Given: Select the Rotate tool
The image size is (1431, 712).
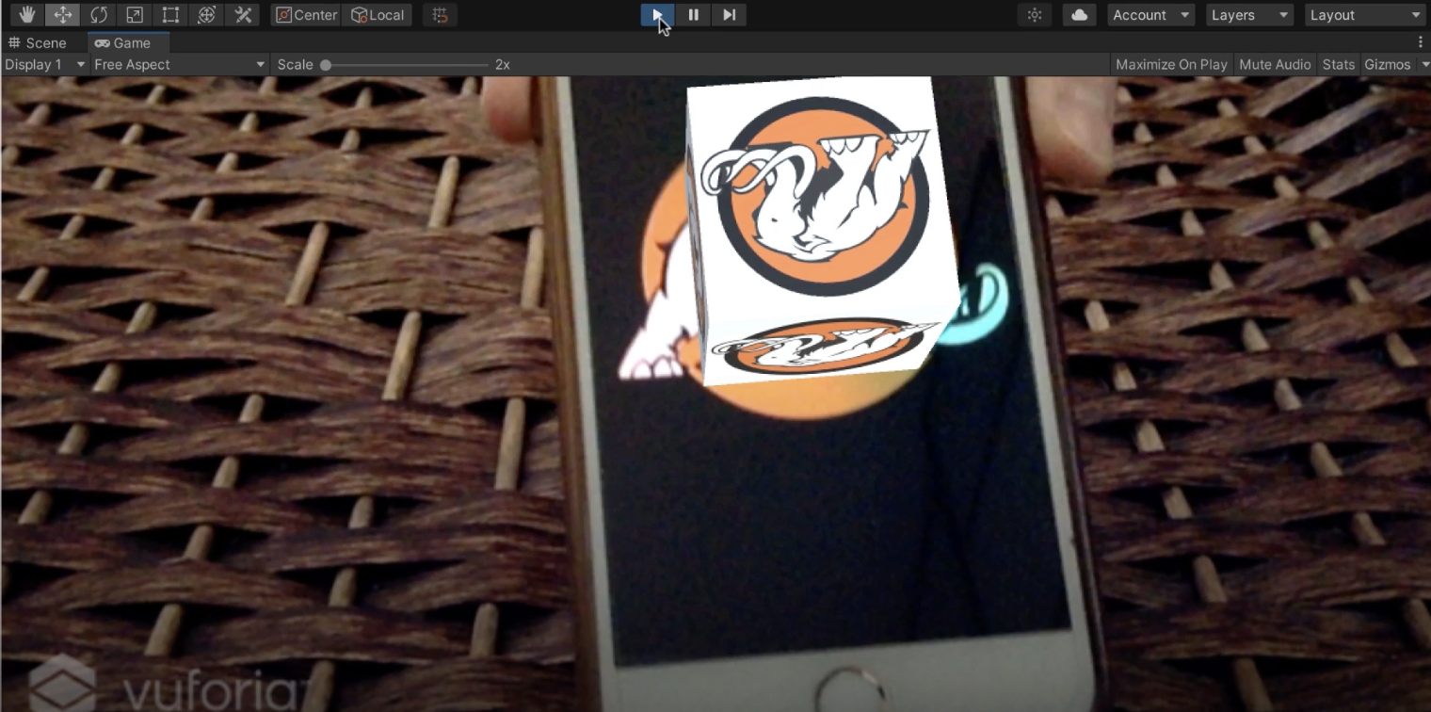Looking at the screenshot, I should pos(99,15).
